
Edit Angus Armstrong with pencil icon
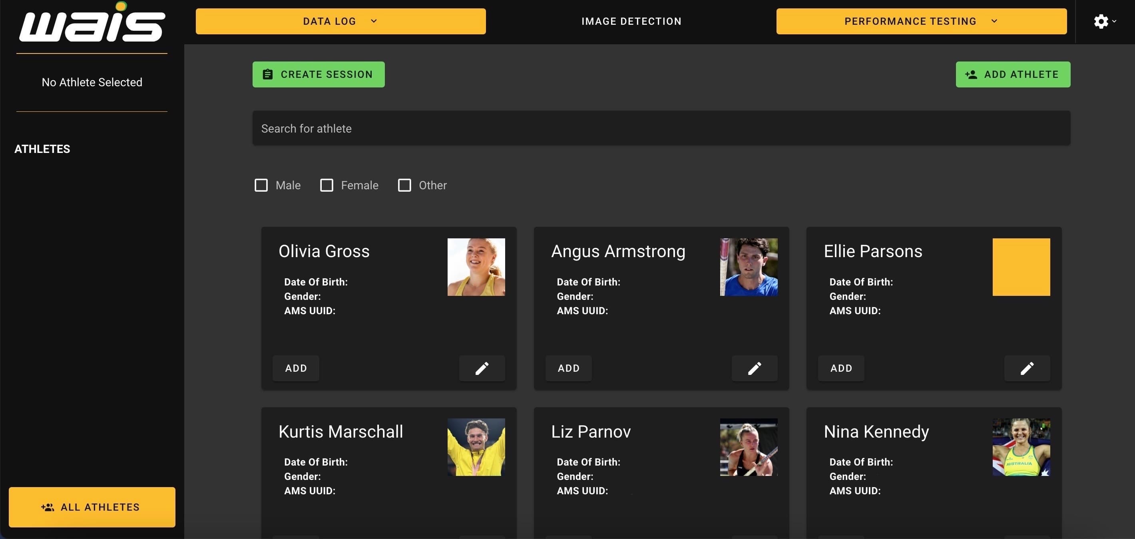click(754, 368)
